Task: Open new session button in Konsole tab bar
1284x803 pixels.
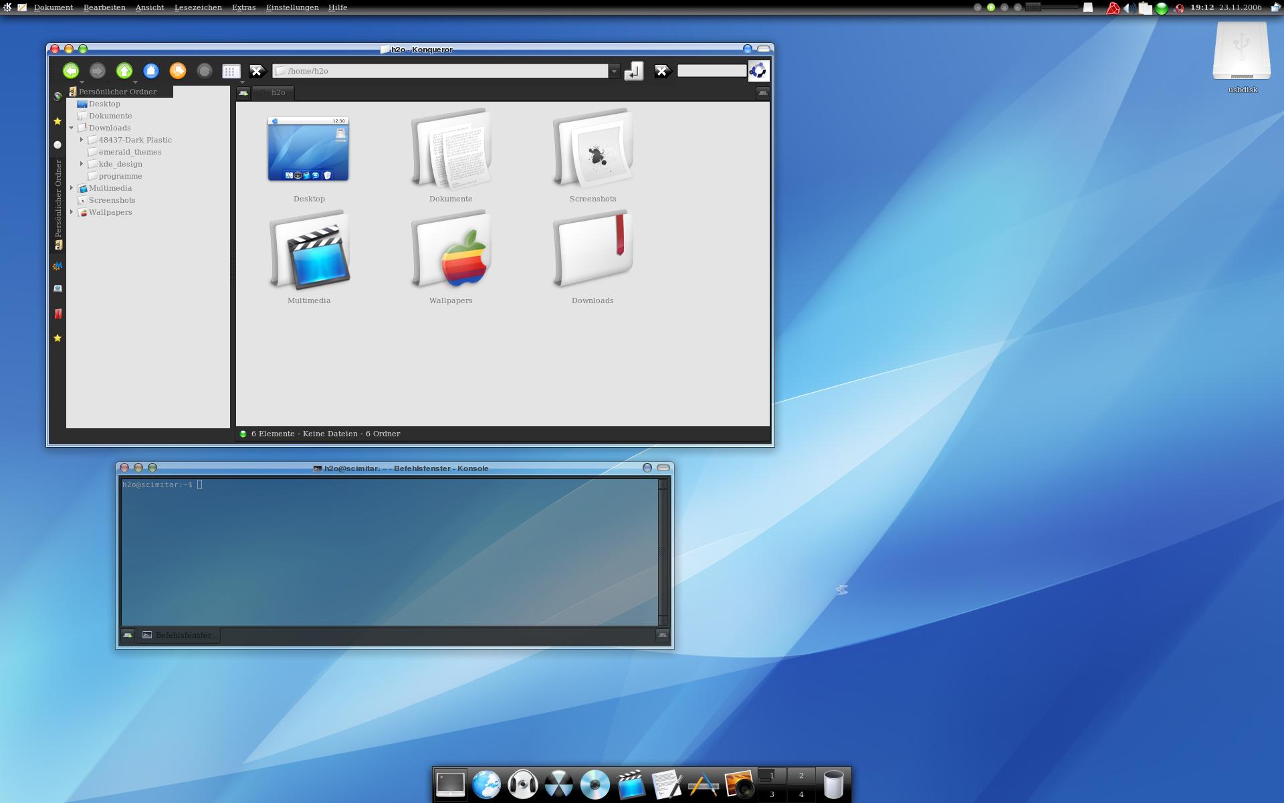Action: click(x=128, y=635)
